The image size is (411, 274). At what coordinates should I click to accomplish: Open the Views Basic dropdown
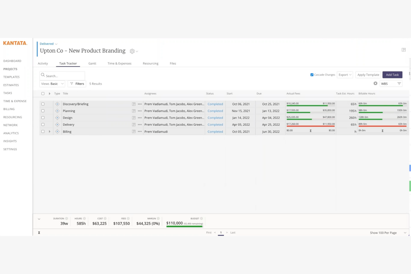pyautogui.click(x=52, y=84)
